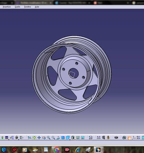Viewport: 144px width, 153px height.
Task: Close the browser tab with blue favicon
Action: click(x=89, y=3)
